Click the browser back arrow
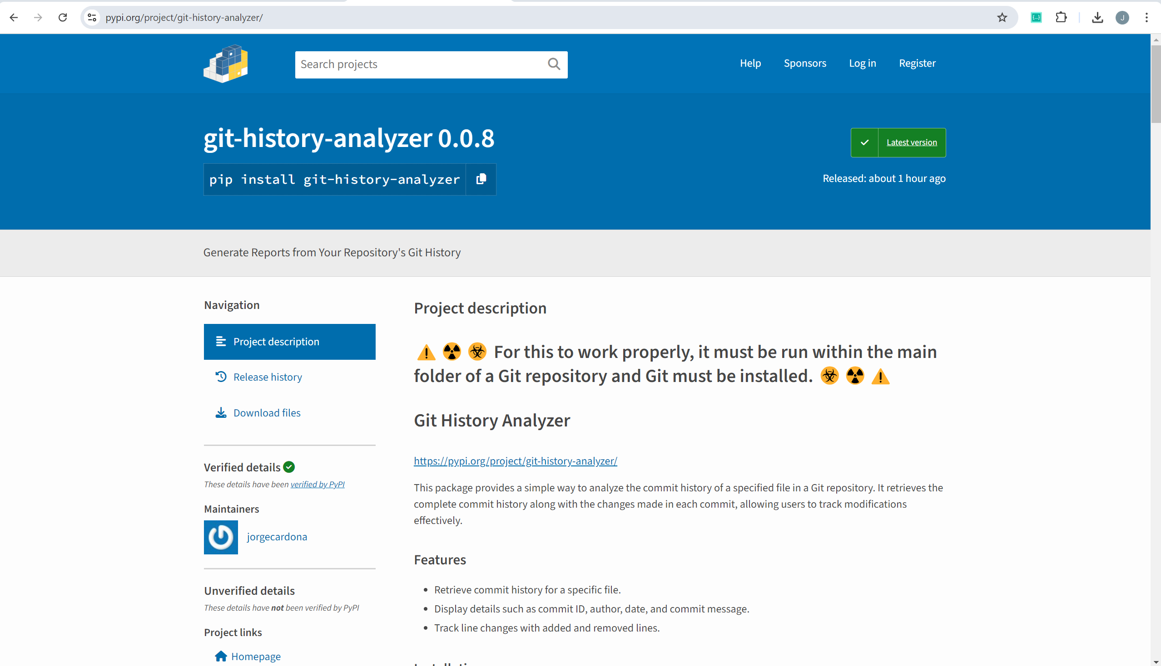Image resolution: width=1161 pixels, height=666 pixels. pos(14,17)
